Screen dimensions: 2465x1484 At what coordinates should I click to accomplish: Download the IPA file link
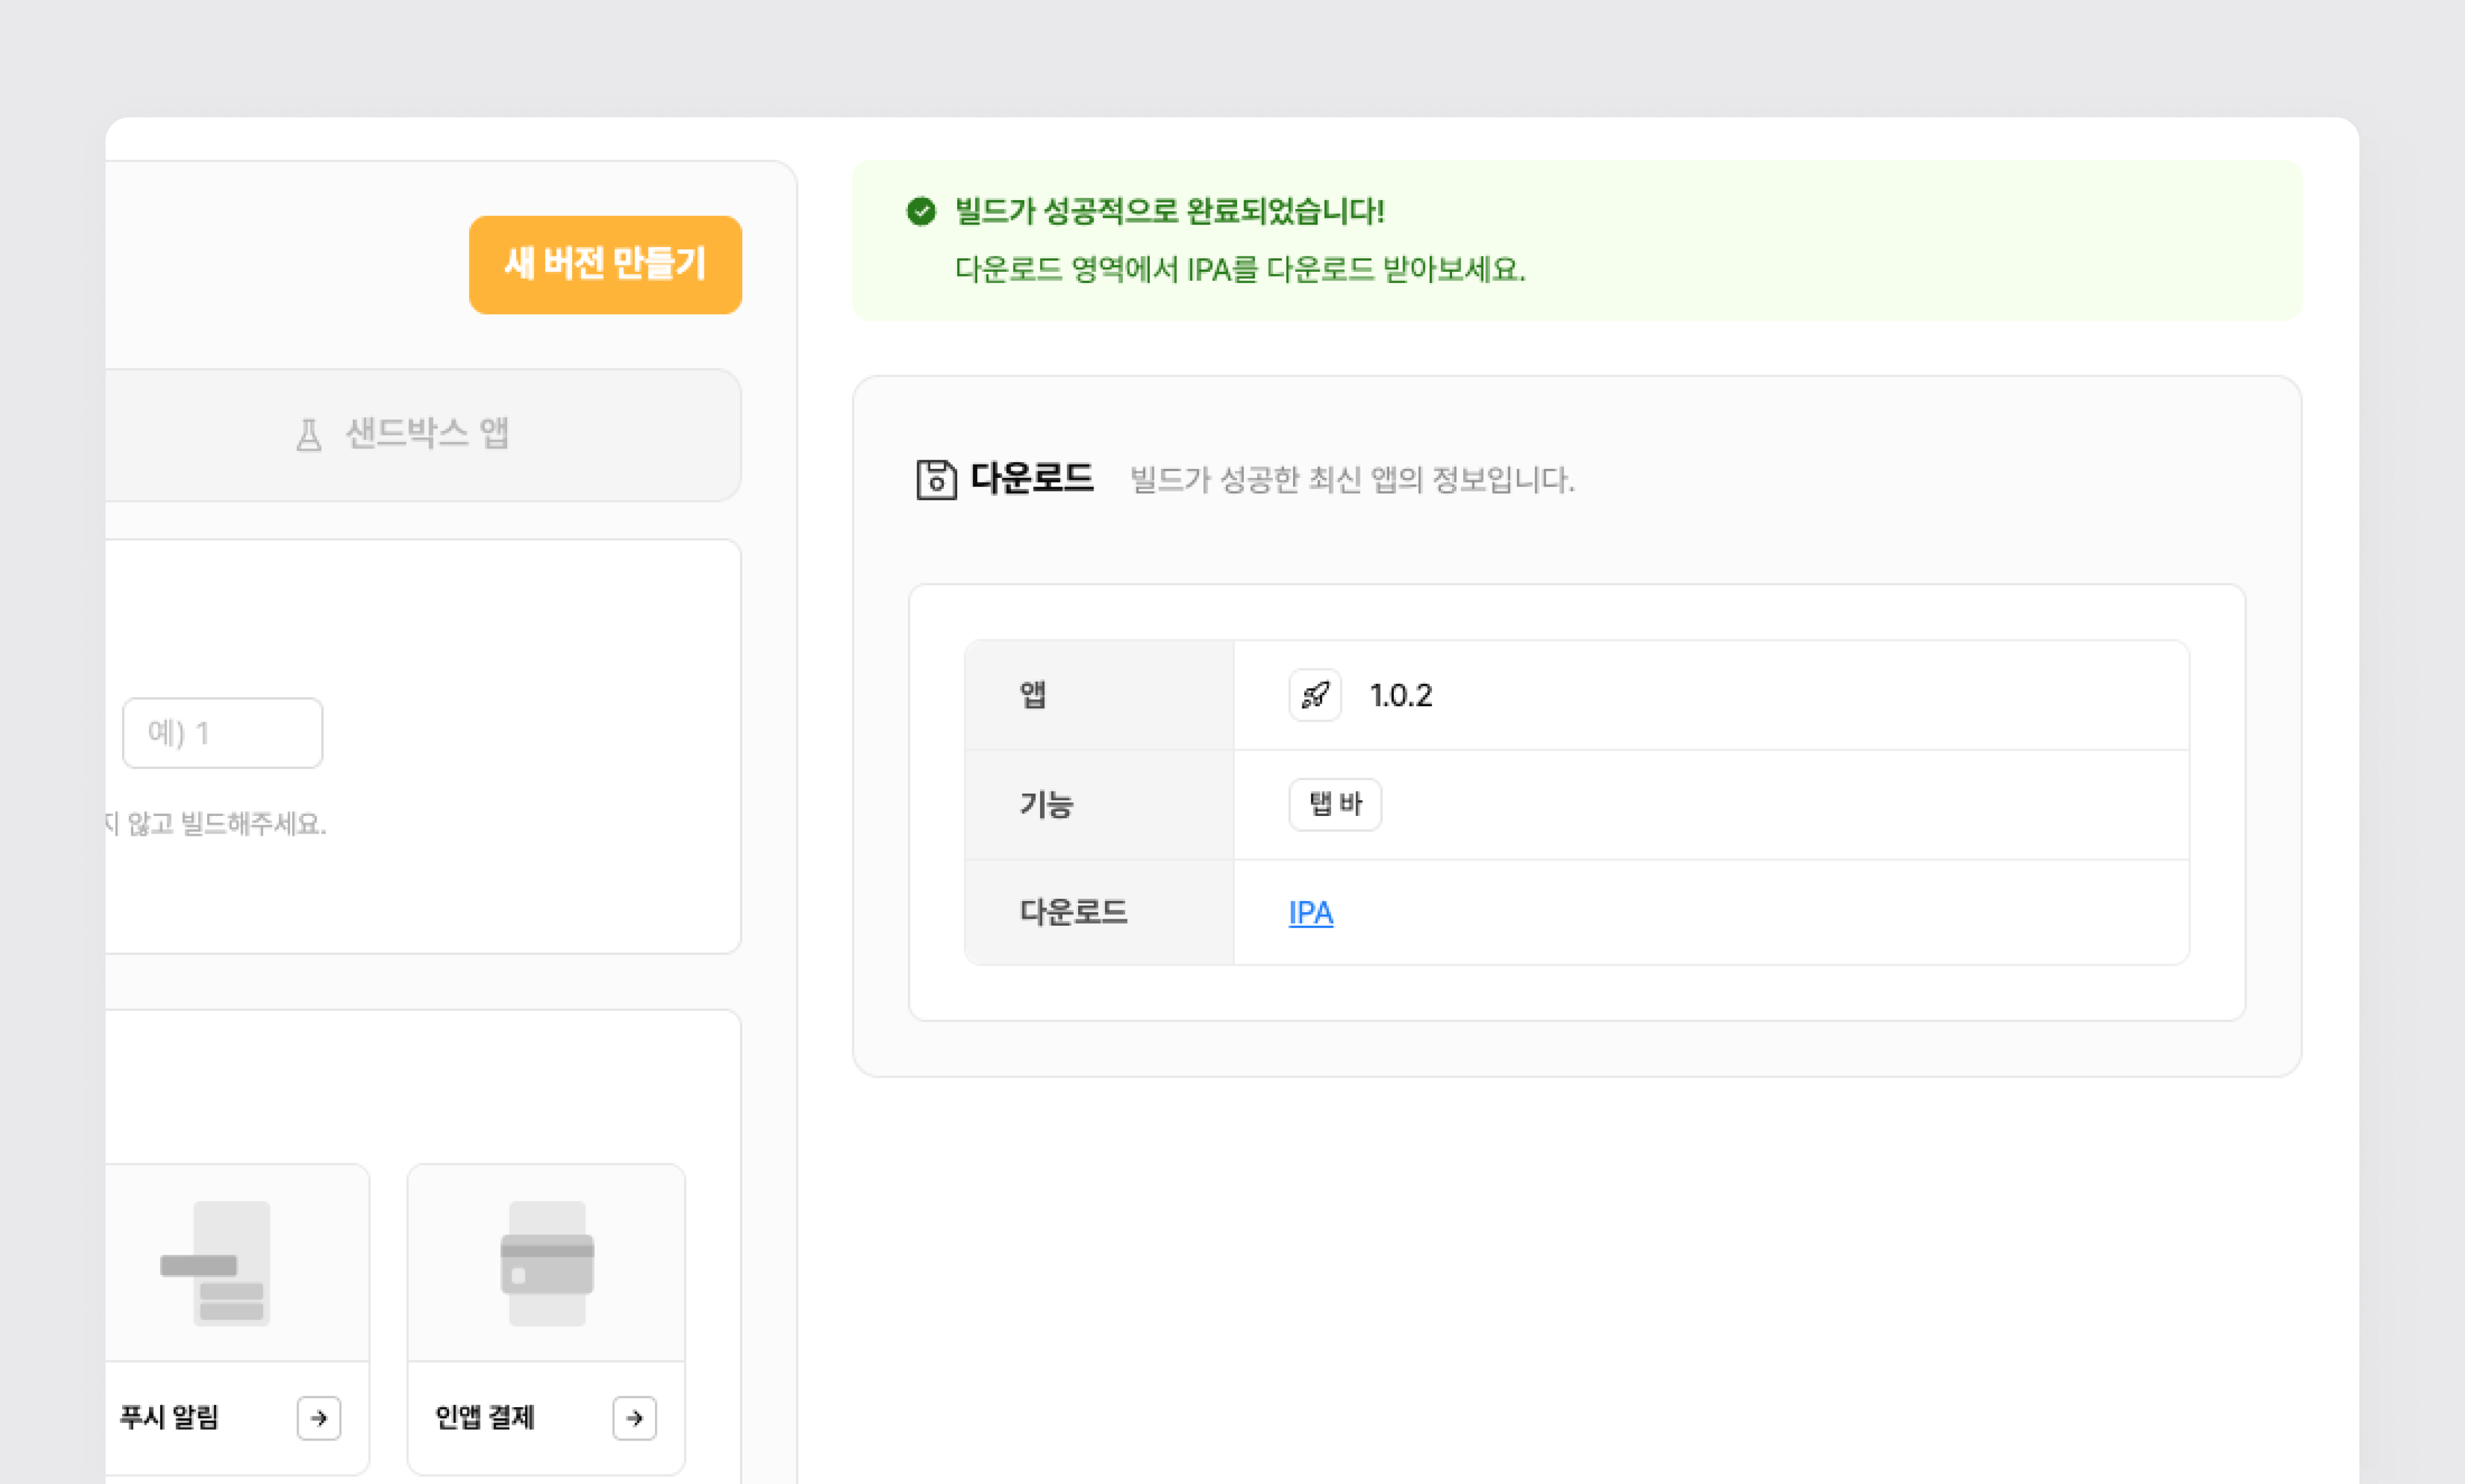[x=1311, y=912]
